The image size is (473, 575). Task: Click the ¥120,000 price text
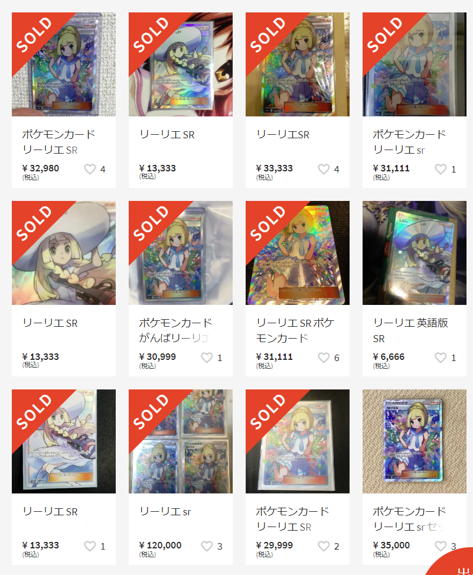pyautogui.click(x=160, y=545)
